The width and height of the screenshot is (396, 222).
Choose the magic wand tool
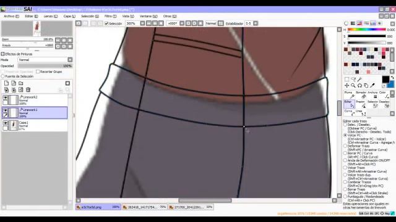point(359,79)
